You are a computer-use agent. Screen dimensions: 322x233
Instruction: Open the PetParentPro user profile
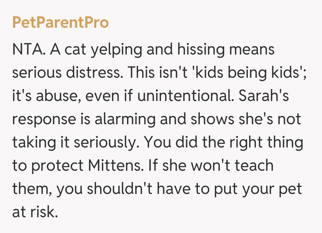pos(61,23)
